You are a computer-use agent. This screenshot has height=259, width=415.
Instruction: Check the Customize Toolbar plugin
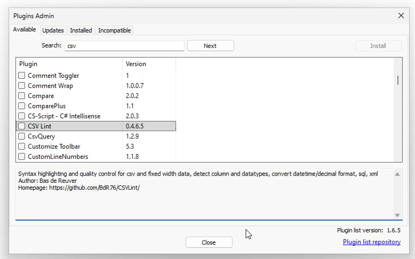tap(22, 146)
